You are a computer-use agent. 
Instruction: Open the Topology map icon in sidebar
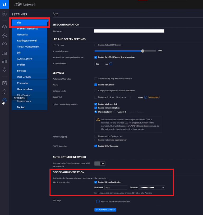tap(4, 36)
